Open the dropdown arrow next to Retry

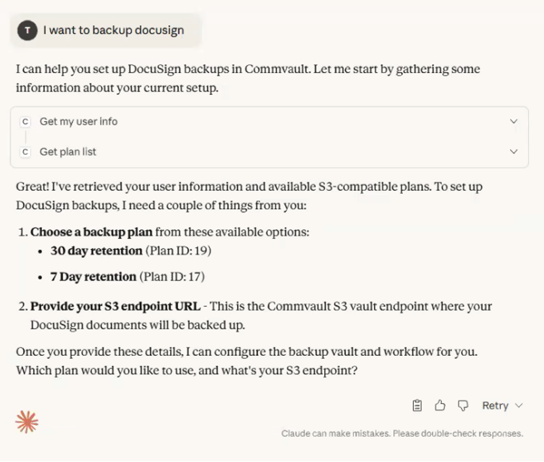pyautogui.click(x=519, y=406)
